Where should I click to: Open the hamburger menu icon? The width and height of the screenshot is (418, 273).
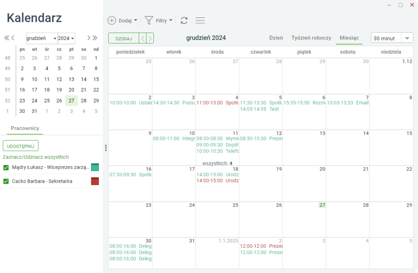tap(200, 20)
